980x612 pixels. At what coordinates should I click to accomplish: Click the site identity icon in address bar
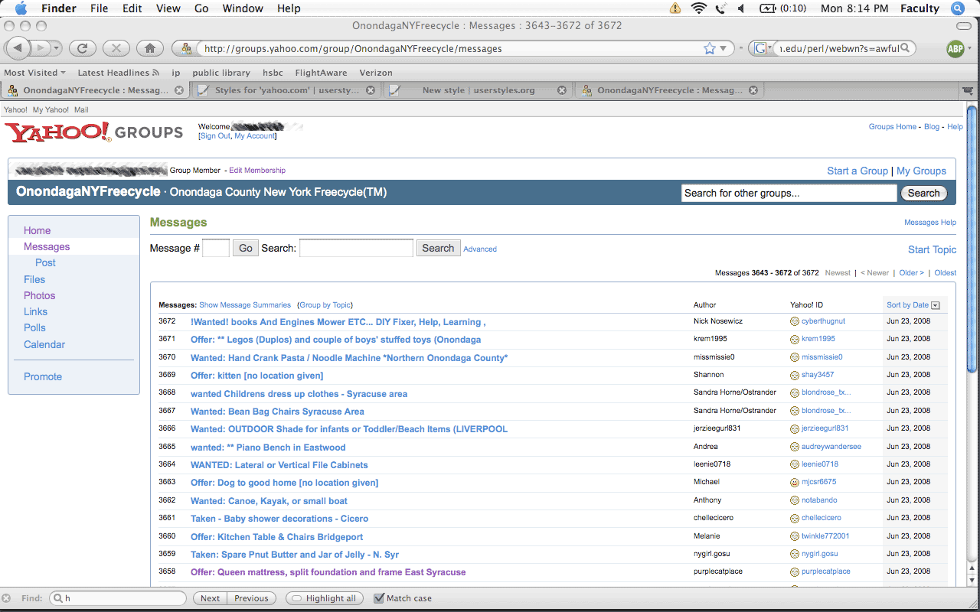[x=185, y=48]
